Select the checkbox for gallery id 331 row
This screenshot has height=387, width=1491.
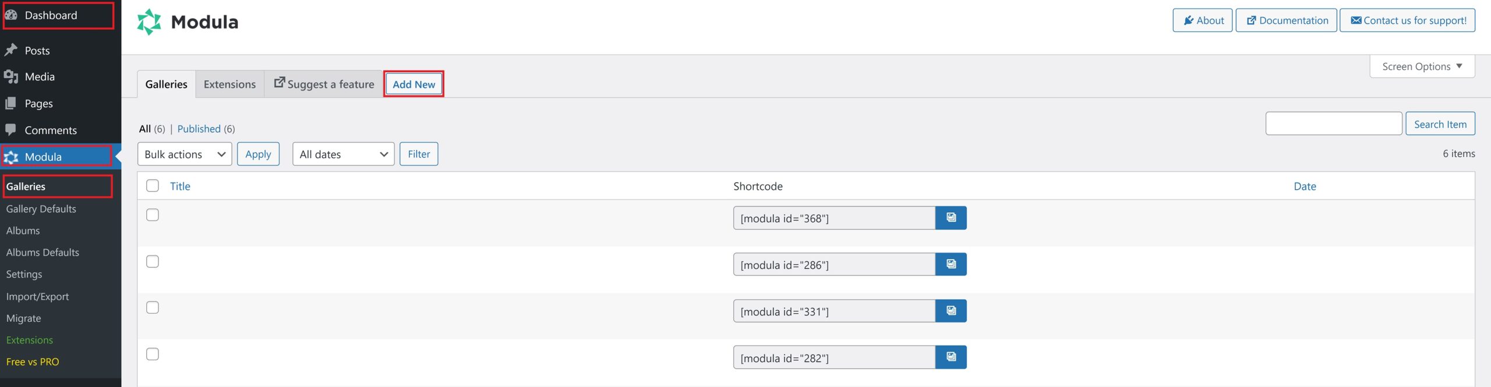pos(153,307)
